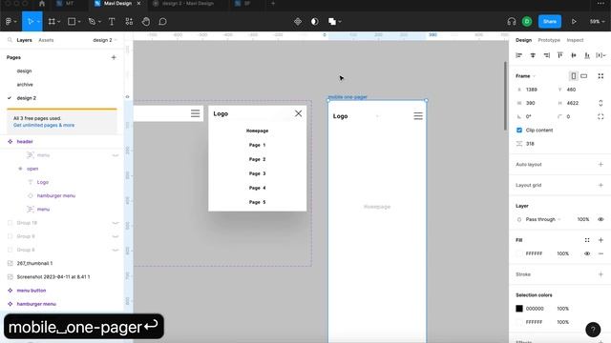Click white FFFFFF selection color swatch
The image size is (611, 343).
[x=519, y=322]
